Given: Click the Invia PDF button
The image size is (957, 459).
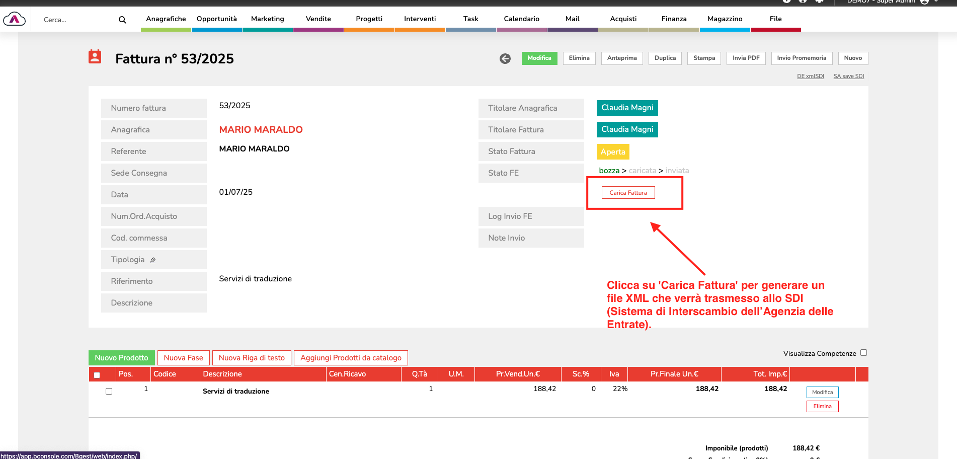Looking at the screenshot, I should coord(746,58).
